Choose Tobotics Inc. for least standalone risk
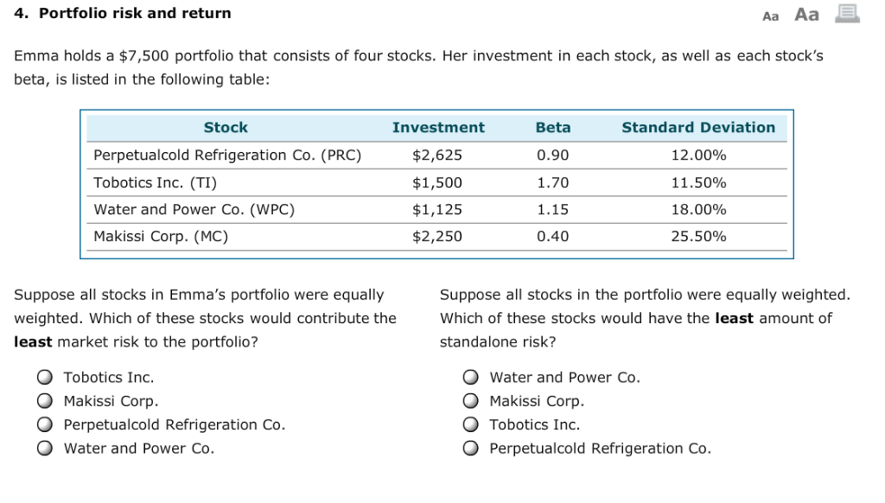The width and height of the screenshot is (885, 503). pos(470,424)
